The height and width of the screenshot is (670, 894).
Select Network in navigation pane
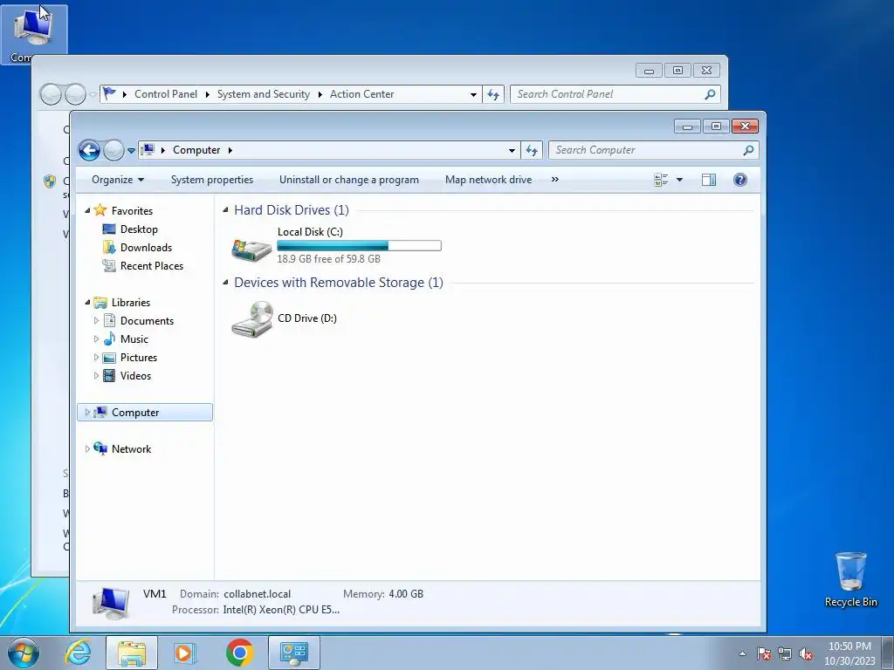[x=131, y=449]
